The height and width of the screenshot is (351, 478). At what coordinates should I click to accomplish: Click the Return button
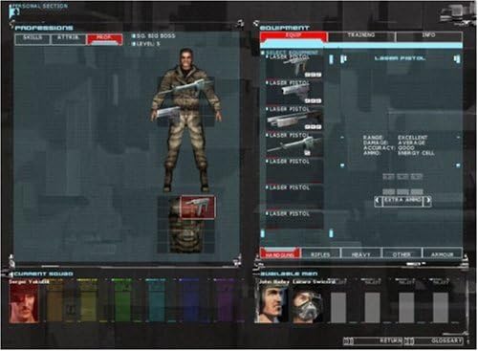pyautogui.click(x=373, y=340)
